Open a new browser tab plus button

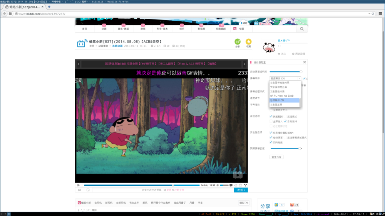(49, 7)
